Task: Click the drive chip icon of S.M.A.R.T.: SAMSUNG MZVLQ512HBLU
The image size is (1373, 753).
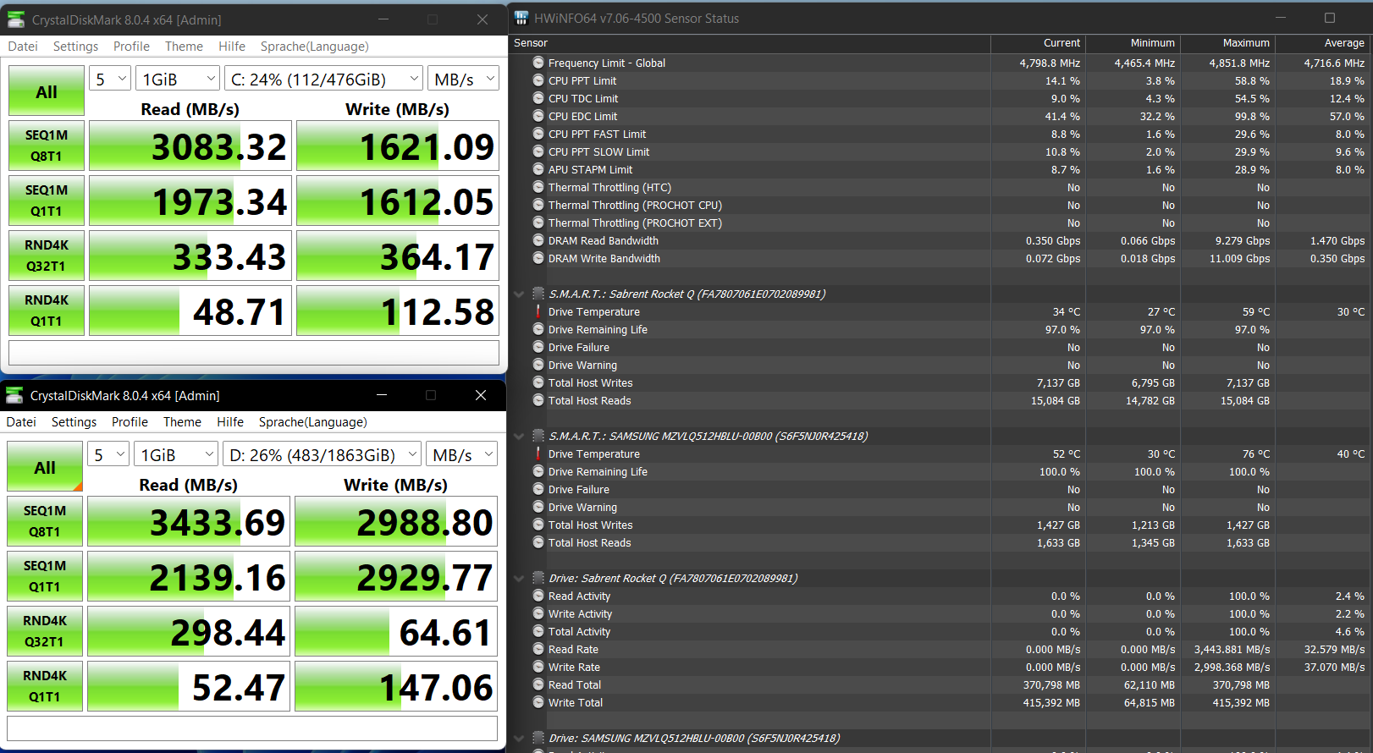Action: (538, 436)
